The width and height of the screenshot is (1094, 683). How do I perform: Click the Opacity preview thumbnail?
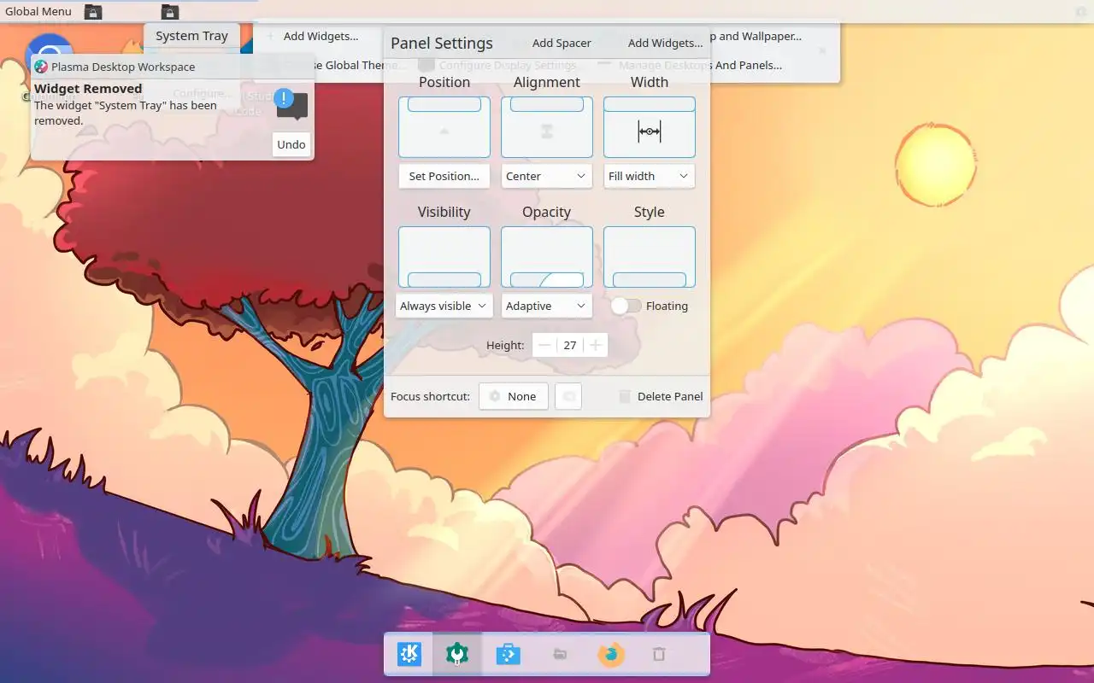[547, 256]
